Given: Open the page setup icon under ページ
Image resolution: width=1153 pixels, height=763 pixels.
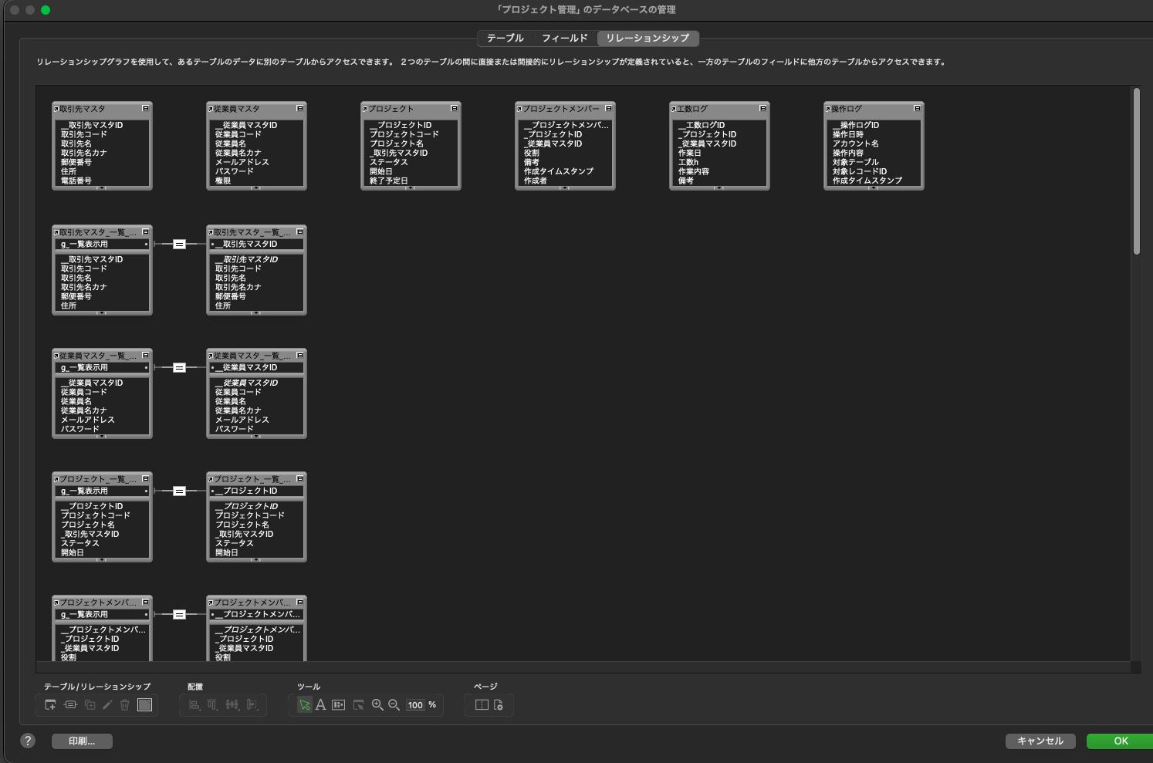Looking at the screenshot, I should click(499, 704).
